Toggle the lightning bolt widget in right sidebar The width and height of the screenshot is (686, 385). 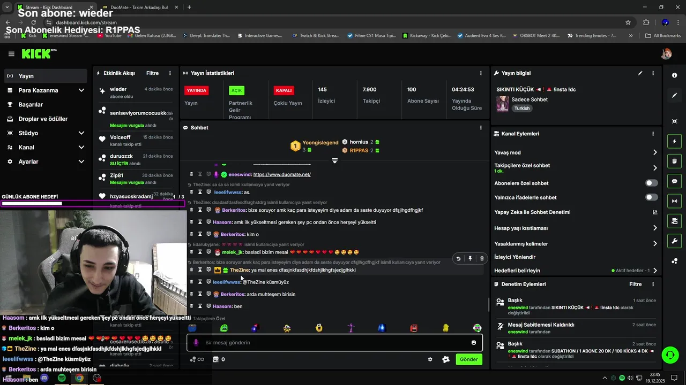[x=674, y=141]
